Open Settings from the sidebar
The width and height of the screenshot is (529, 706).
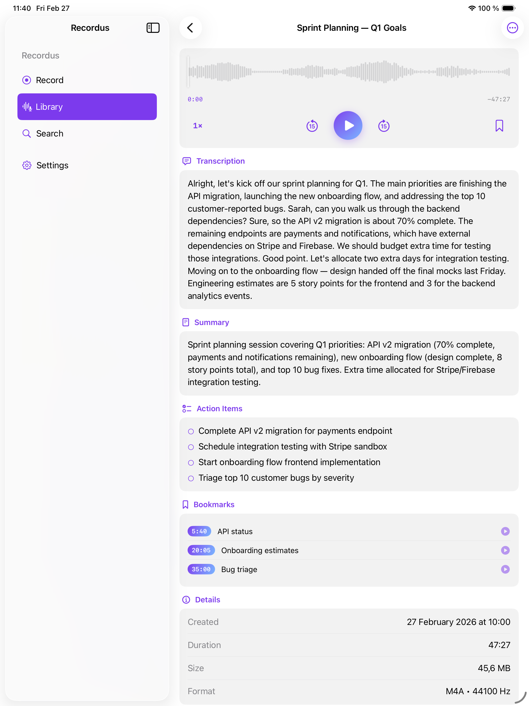pos(52,165)
